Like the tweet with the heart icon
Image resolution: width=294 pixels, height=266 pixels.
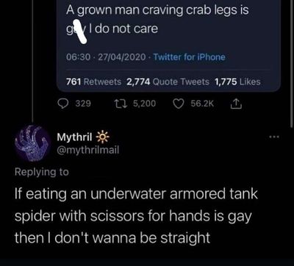pyautogui.click(x=177, y=104)
